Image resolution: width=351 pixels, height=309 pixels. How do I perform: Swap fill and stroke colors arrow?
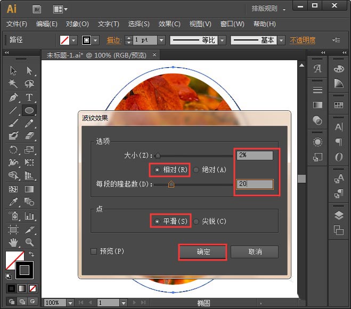(x=31, y=254)
